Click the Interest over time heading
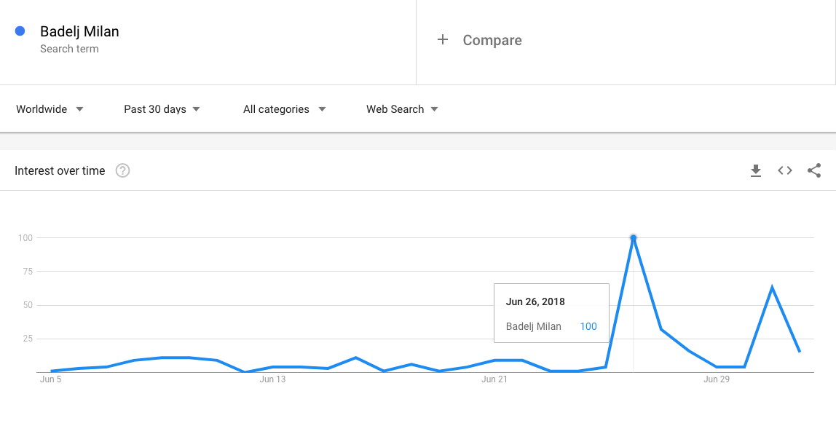Viewport: 836px width, 434px height. pyautogui.click(x=60, y=170)
